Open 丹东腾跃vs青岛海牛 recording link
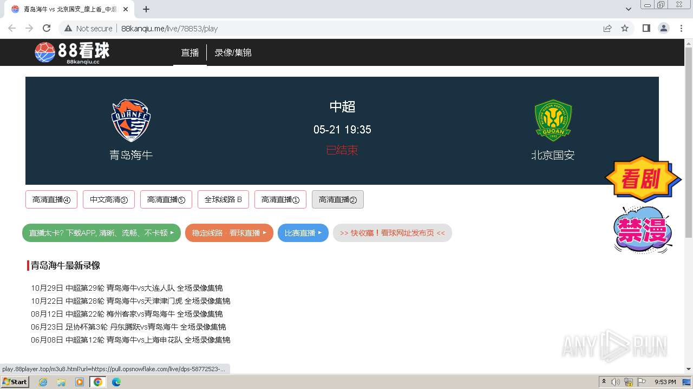693x389 pixels. [128, 327]
